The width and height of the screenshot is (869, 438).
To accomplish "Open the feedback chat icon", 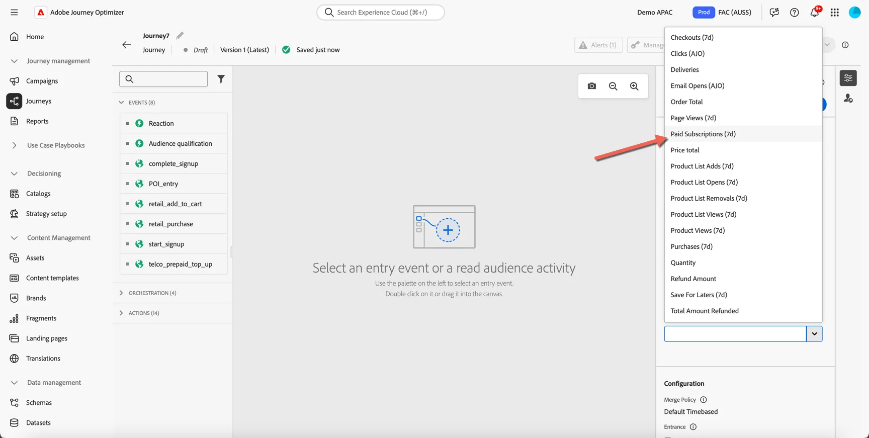I will [774, 12].
